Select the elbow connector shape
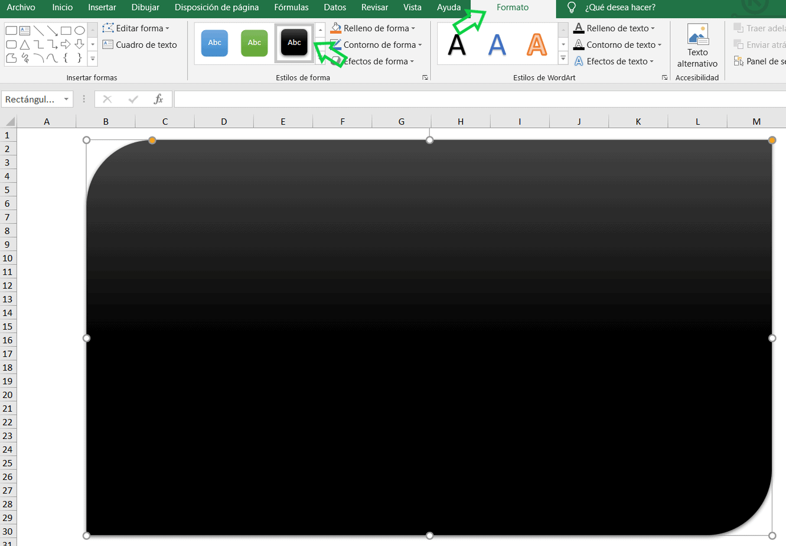This screenshot has height=546, width=786. coord(38,44)
